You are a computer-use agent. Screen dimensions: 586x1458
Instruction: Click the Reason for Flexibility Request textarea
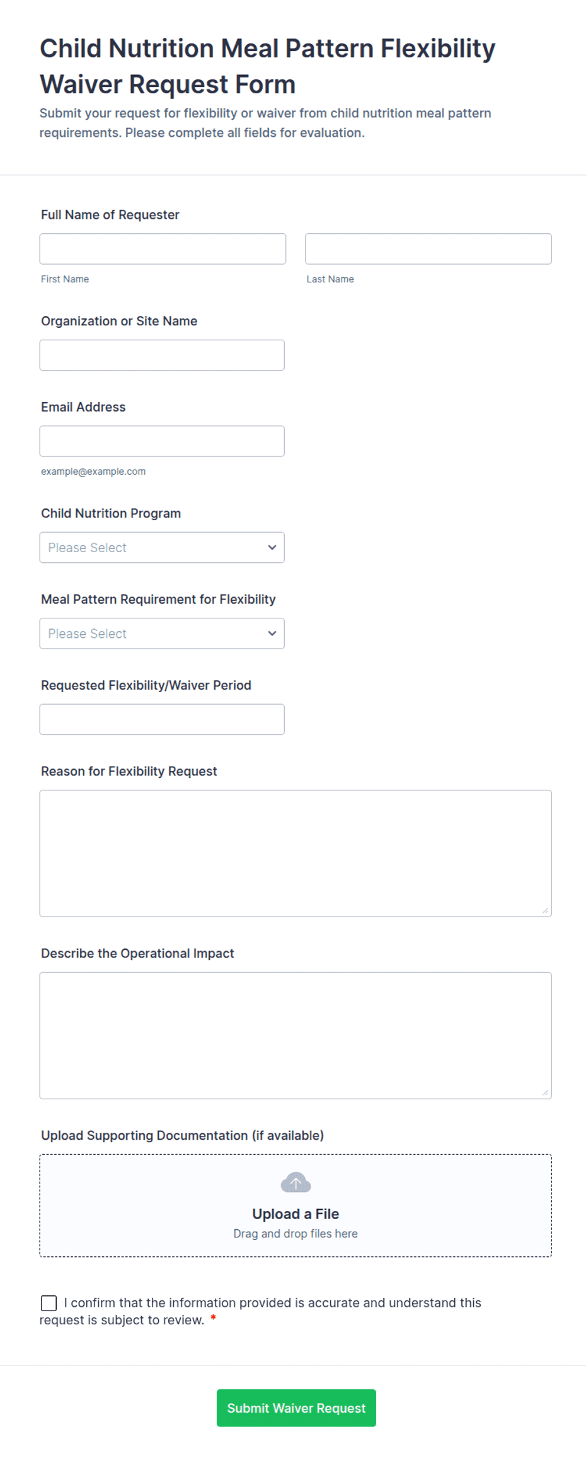coord(296,853)
